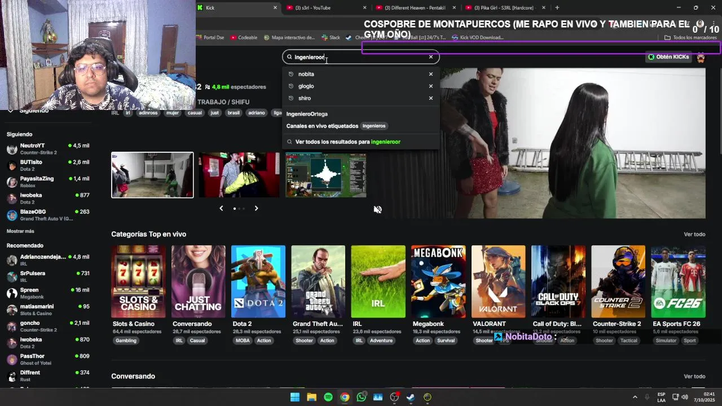Open SrPulsera recommended channel
Image resolution: width=722 pixels, height=406 pixels.
48,276
